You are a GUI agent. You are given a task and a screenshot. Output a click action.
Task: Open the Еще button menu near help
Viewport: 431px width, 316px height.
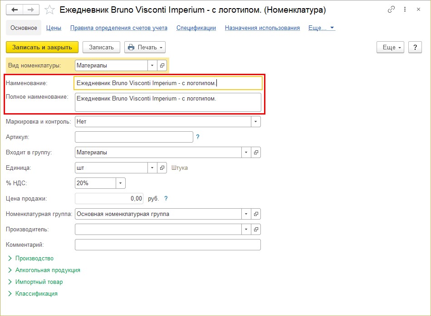390,47
